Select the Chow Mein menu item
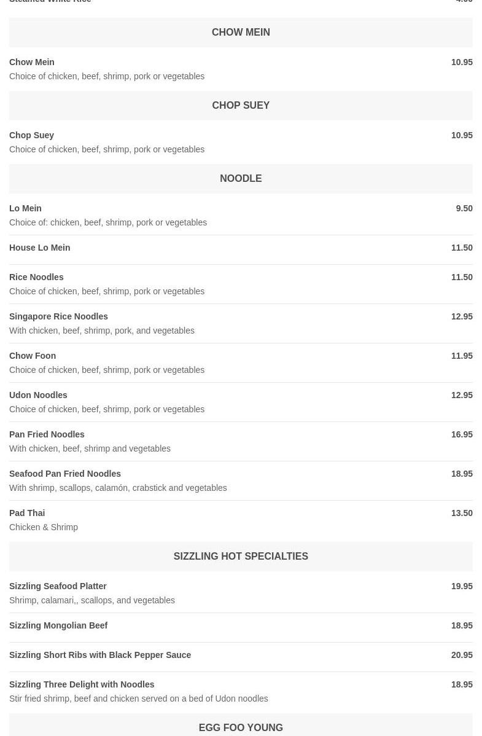 (32, 62)
